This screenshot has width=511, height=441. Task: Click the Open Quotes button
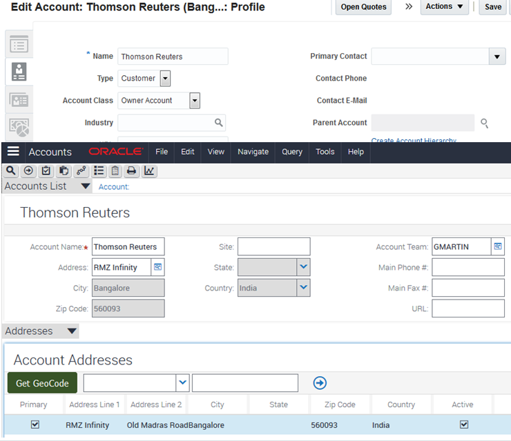coord(363,7)
